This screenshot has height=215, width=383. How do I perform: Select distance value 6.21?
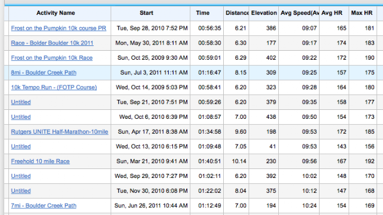coord(241,28)
